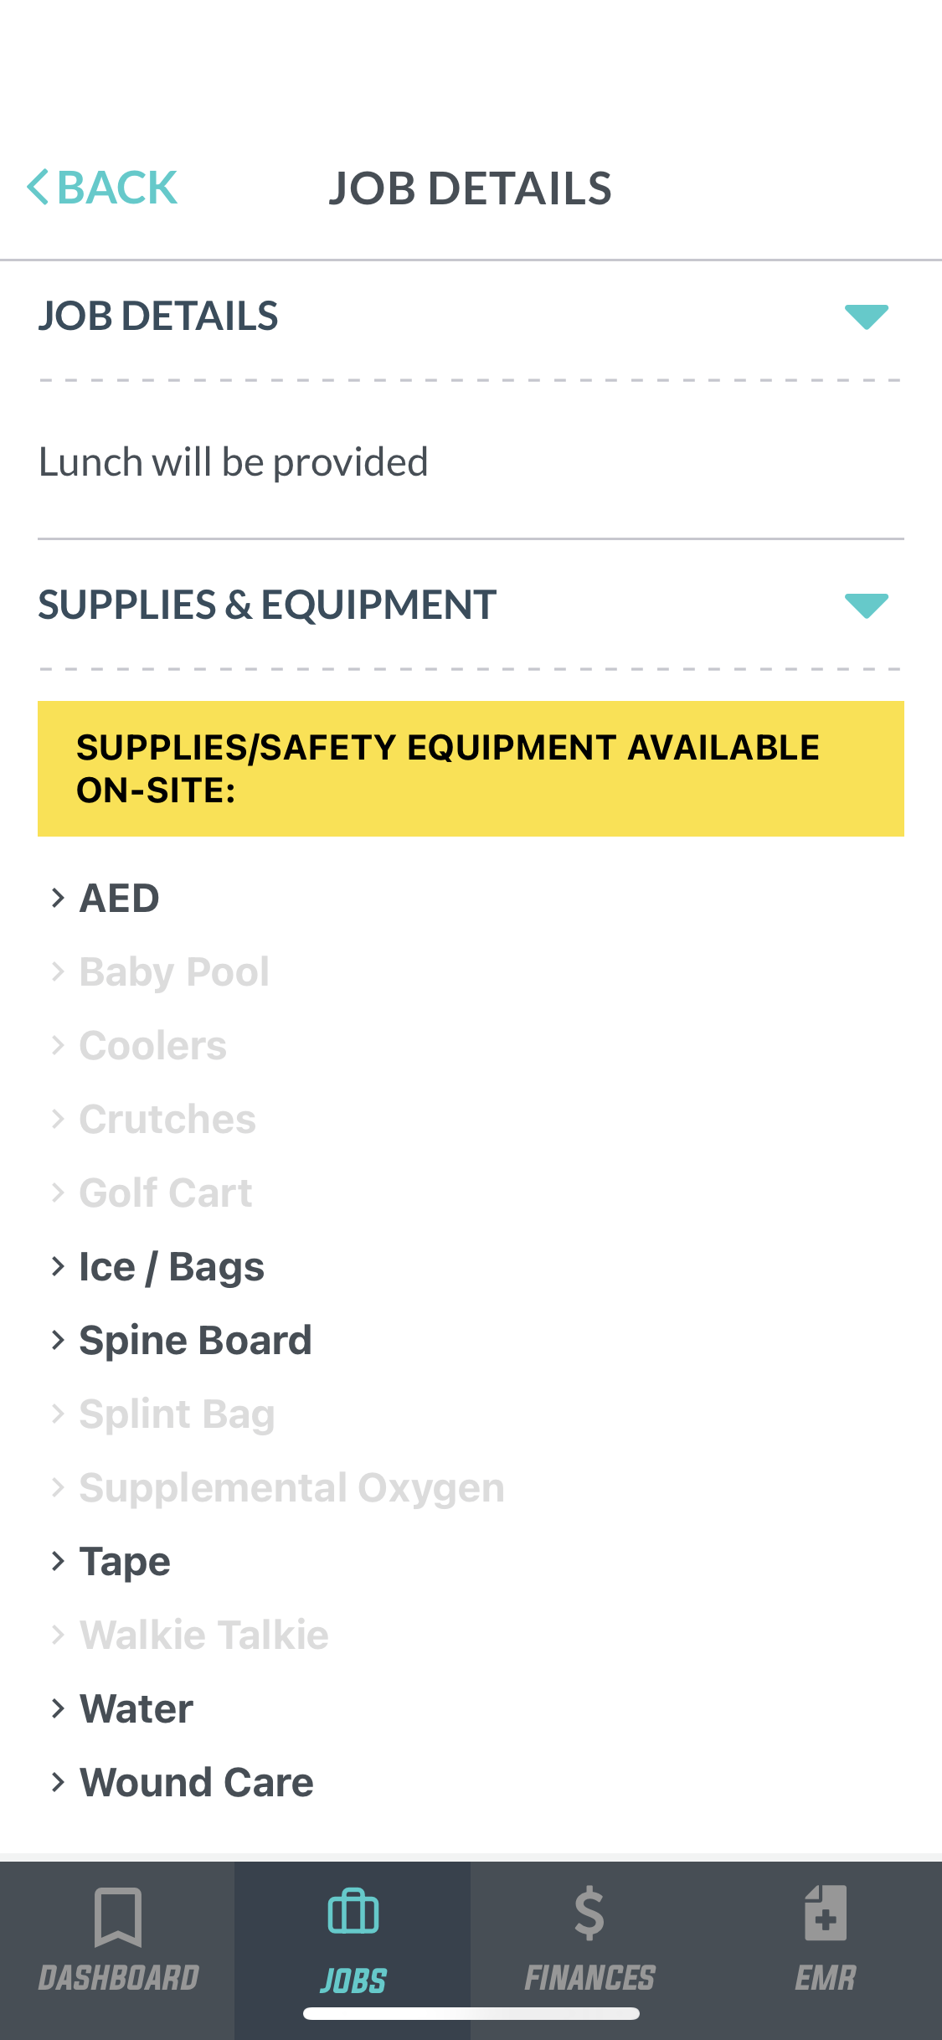Tap the Dashboard bookmark icon
Screen dimensions: 942x2040
118,1916
